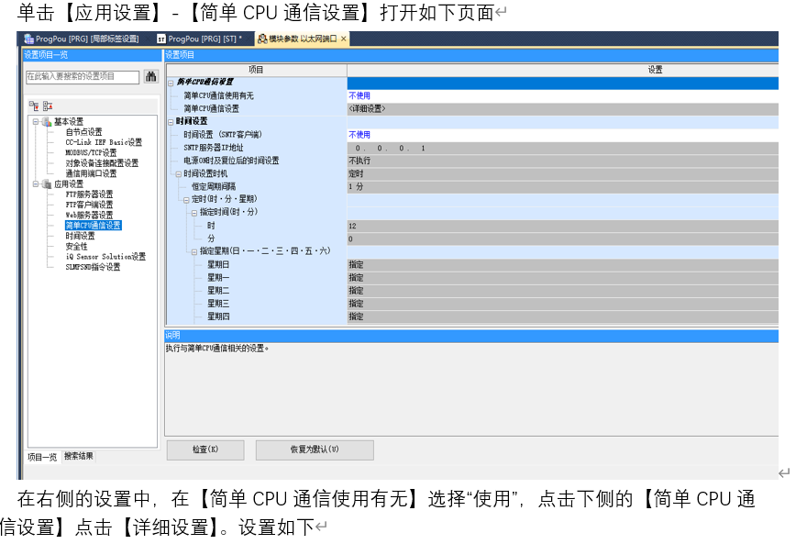Select 安全性 in the settings tree
796x555 pixels.
click(77, 247)
